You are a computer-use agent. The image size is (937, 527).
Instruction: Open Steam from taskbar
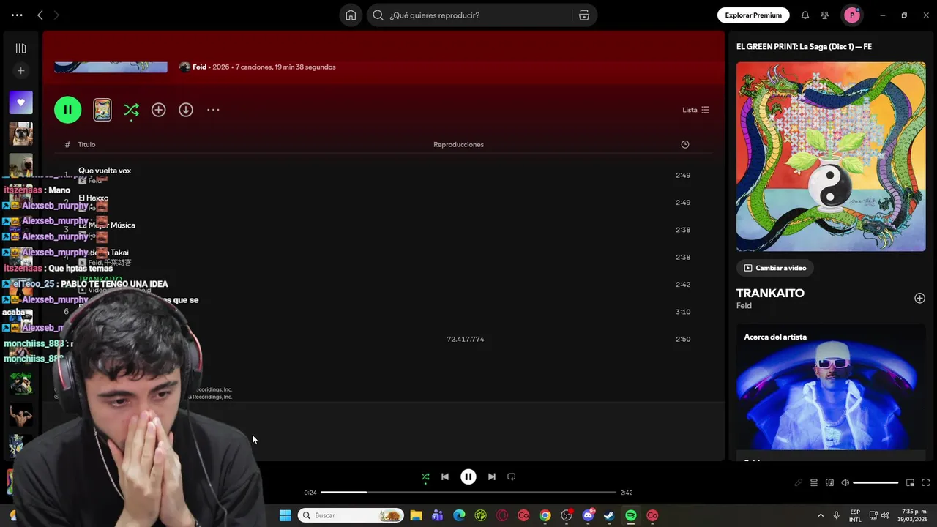609,515
